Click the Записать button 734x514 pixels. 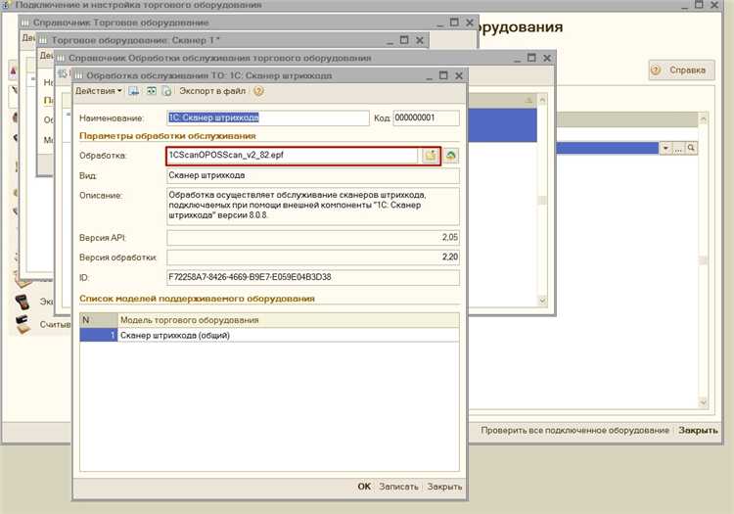coord(398,487)
